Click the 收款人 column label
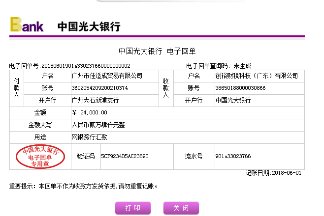This screenshot has height=216, width=324. coord(166,88)
